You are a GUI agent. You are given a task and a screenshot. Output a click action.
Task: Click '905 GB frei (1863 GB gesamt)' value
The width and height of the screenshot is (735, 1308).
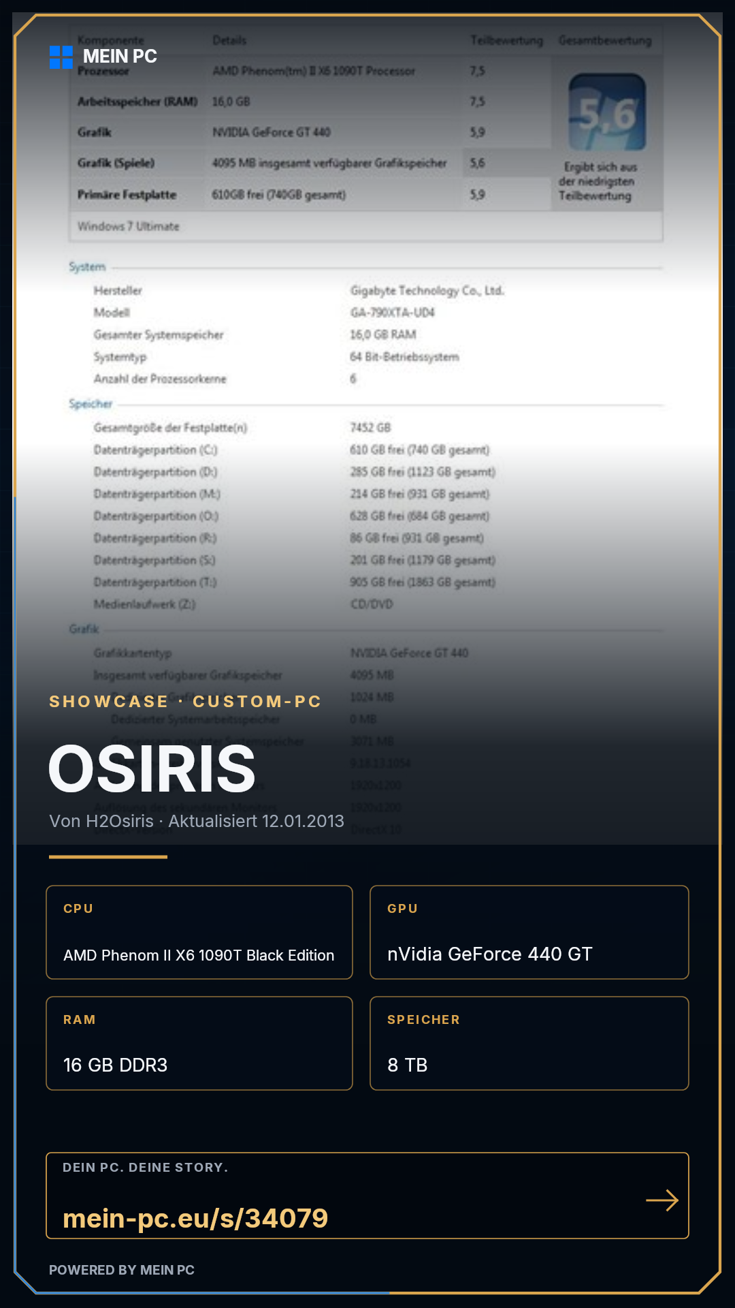(x=423, y=582)
